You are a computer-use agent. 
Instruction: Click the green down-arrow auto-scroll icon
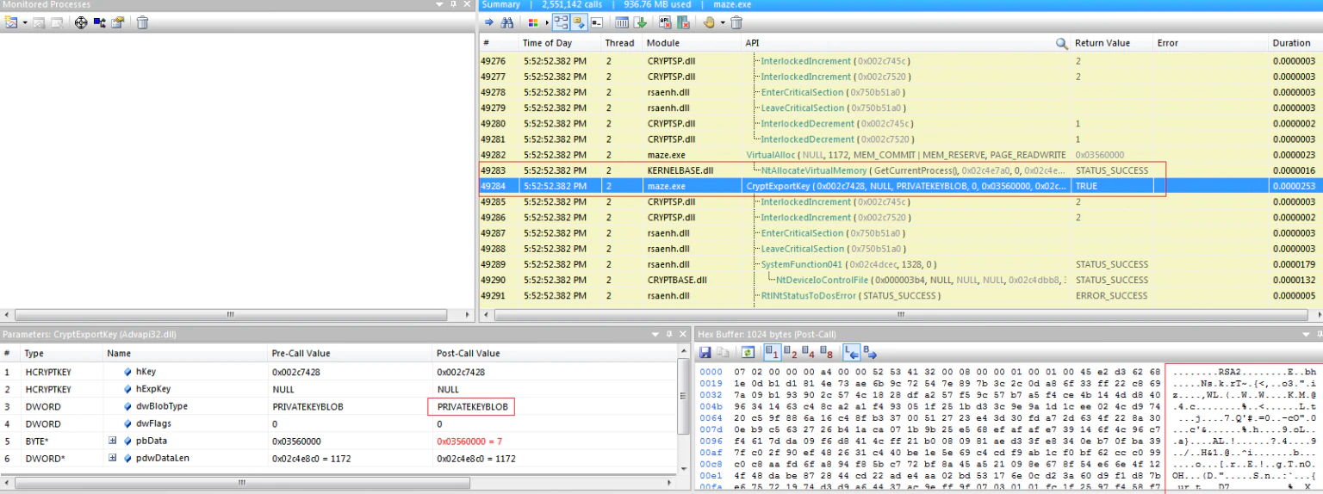pyautogui.click(x=640, y=22)
